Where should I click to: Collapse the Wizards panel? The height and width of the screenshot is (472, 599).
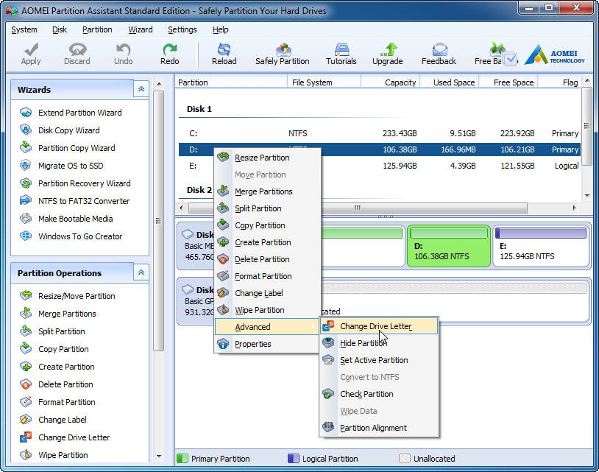141,89
